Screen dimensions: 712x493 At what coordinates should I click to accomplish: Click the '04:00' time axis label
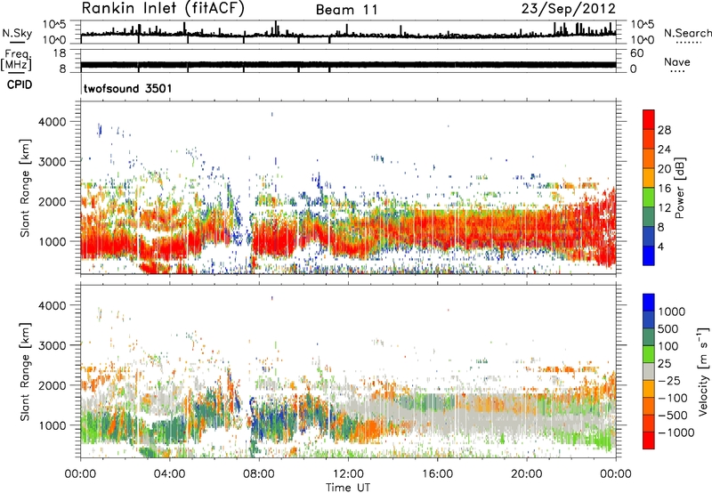coord(169,474)
